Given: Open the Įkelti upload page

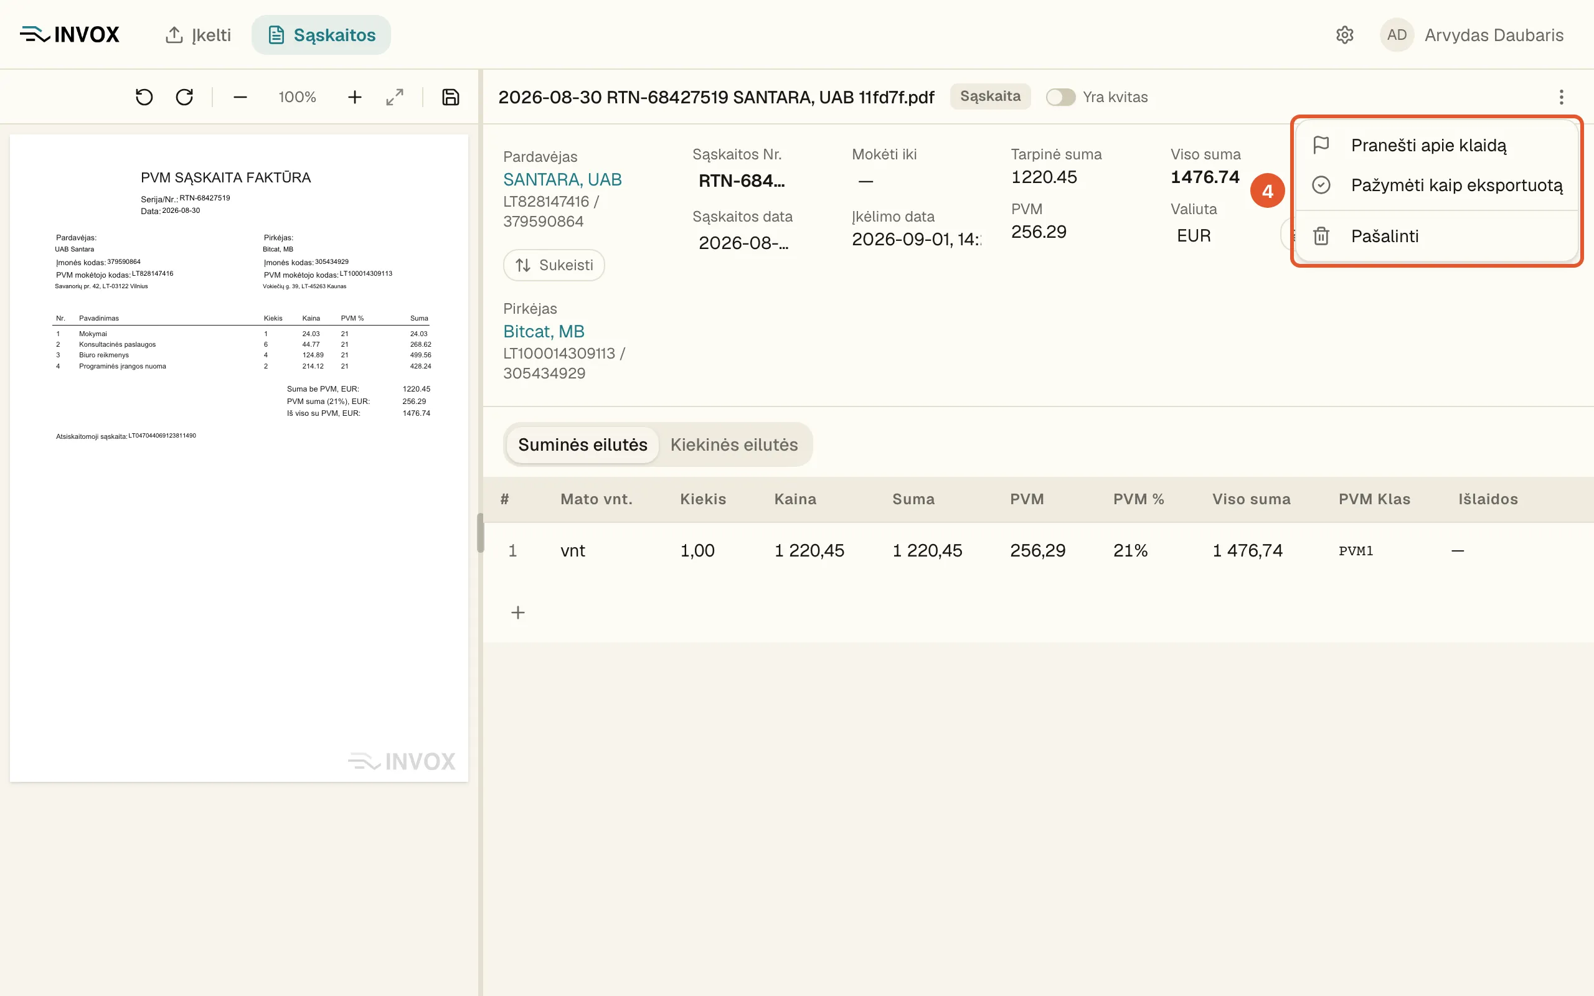Looking at the screenshot, I should (x=197, y=35).
